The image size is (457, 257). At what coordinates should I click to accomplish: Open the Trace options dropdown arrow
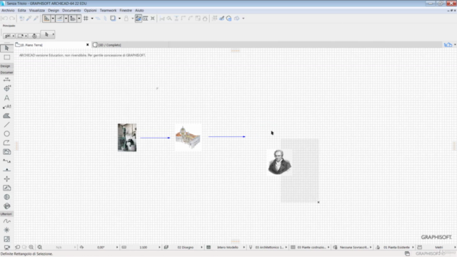(119, 19)
